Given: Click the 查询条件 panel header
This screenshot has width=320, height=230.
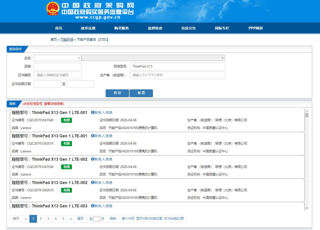Looking at the screenshot, I should [16, 49].
